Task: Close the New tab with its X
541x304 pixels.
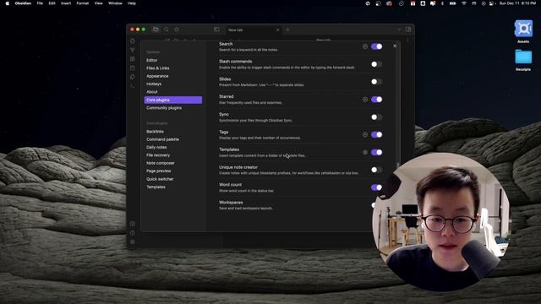Action: 278,30
